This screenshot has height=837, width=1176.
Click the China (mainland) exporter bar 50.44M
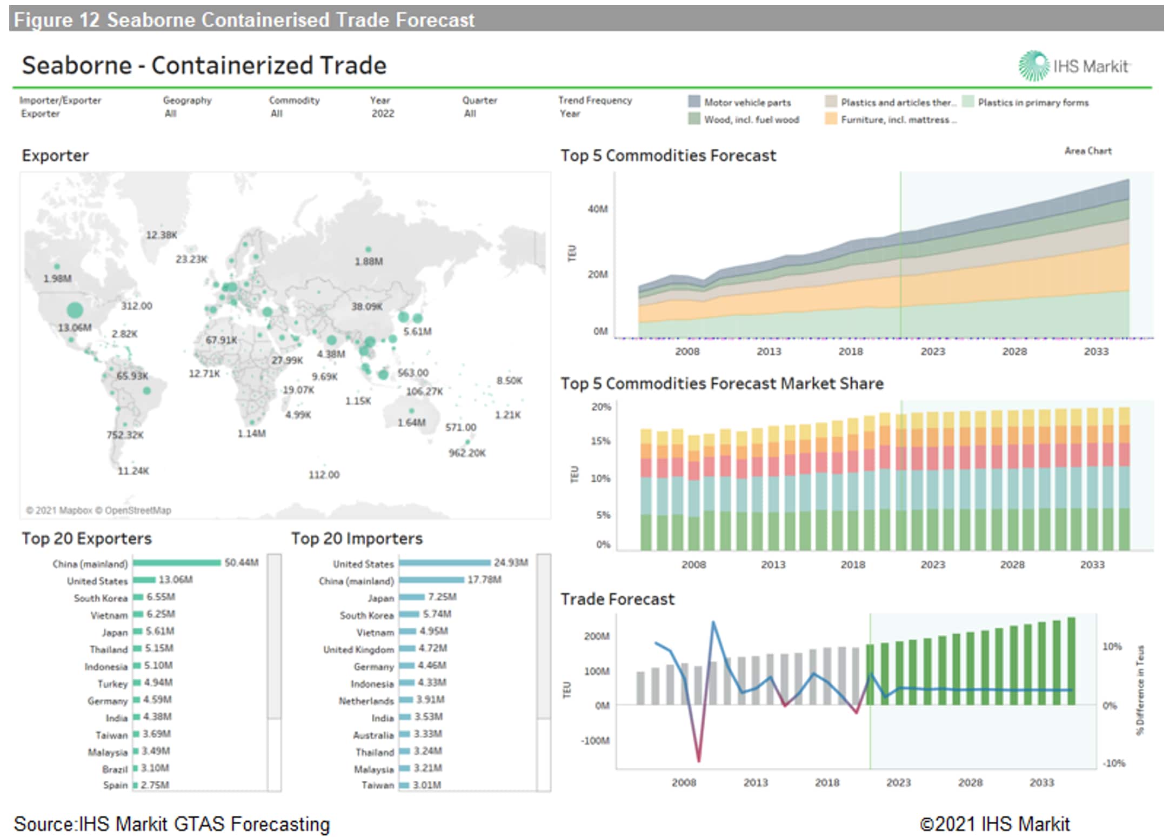[x=177, y=563]
